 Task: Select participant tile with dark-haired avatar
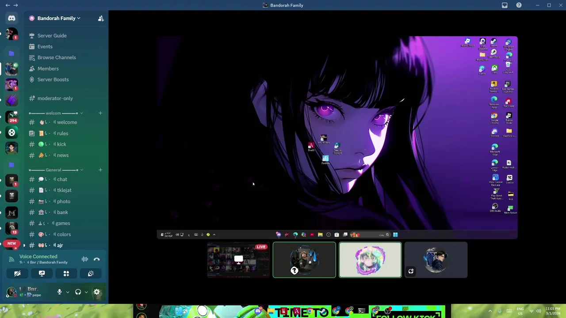pyautogui.click(x=436, y=260)
